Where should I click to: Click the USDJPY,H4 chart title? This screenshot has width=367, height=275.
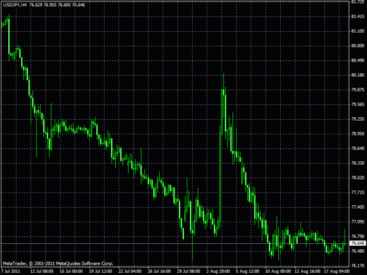15,5
